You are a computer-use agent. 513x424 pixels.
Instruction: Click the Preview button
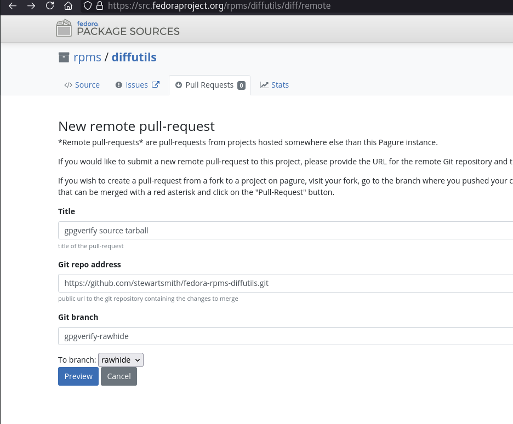pos(78,376)
